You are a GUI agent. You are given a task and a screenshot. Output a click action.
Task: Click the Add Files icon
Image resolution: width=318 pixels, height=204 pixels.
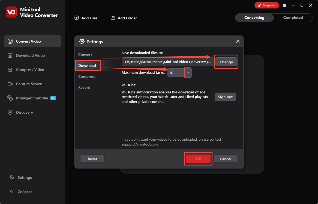pos(77,17)
